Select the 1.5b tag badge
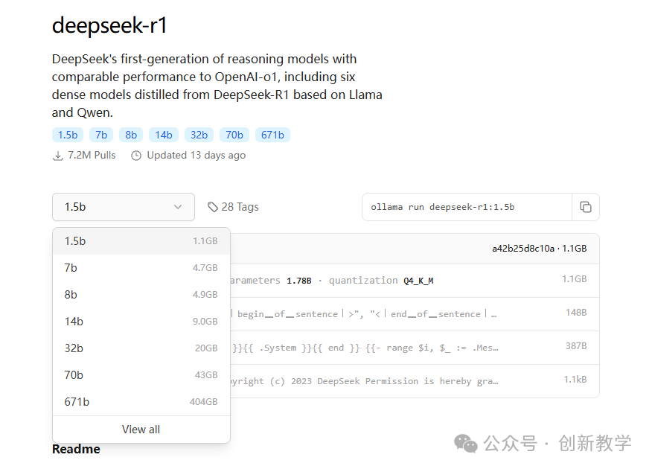This screenshot has width=652, height=469. (x=67, y=135)
